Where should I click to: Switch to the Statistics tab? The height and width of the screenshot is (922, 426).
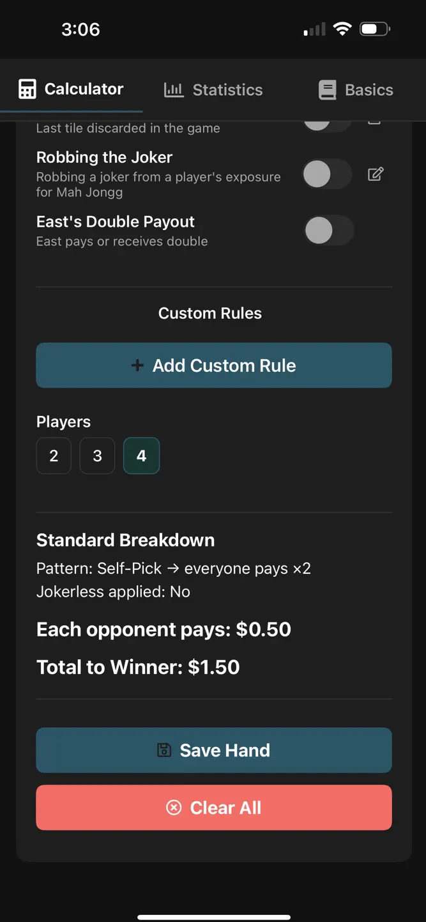213,90
